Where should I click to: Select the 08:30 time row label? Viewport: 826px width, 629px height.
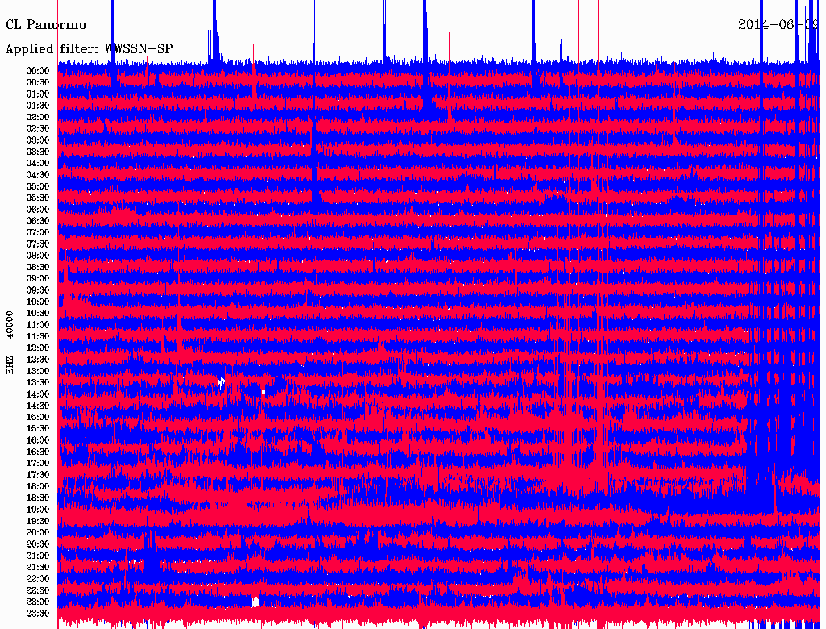coord(38,267)
